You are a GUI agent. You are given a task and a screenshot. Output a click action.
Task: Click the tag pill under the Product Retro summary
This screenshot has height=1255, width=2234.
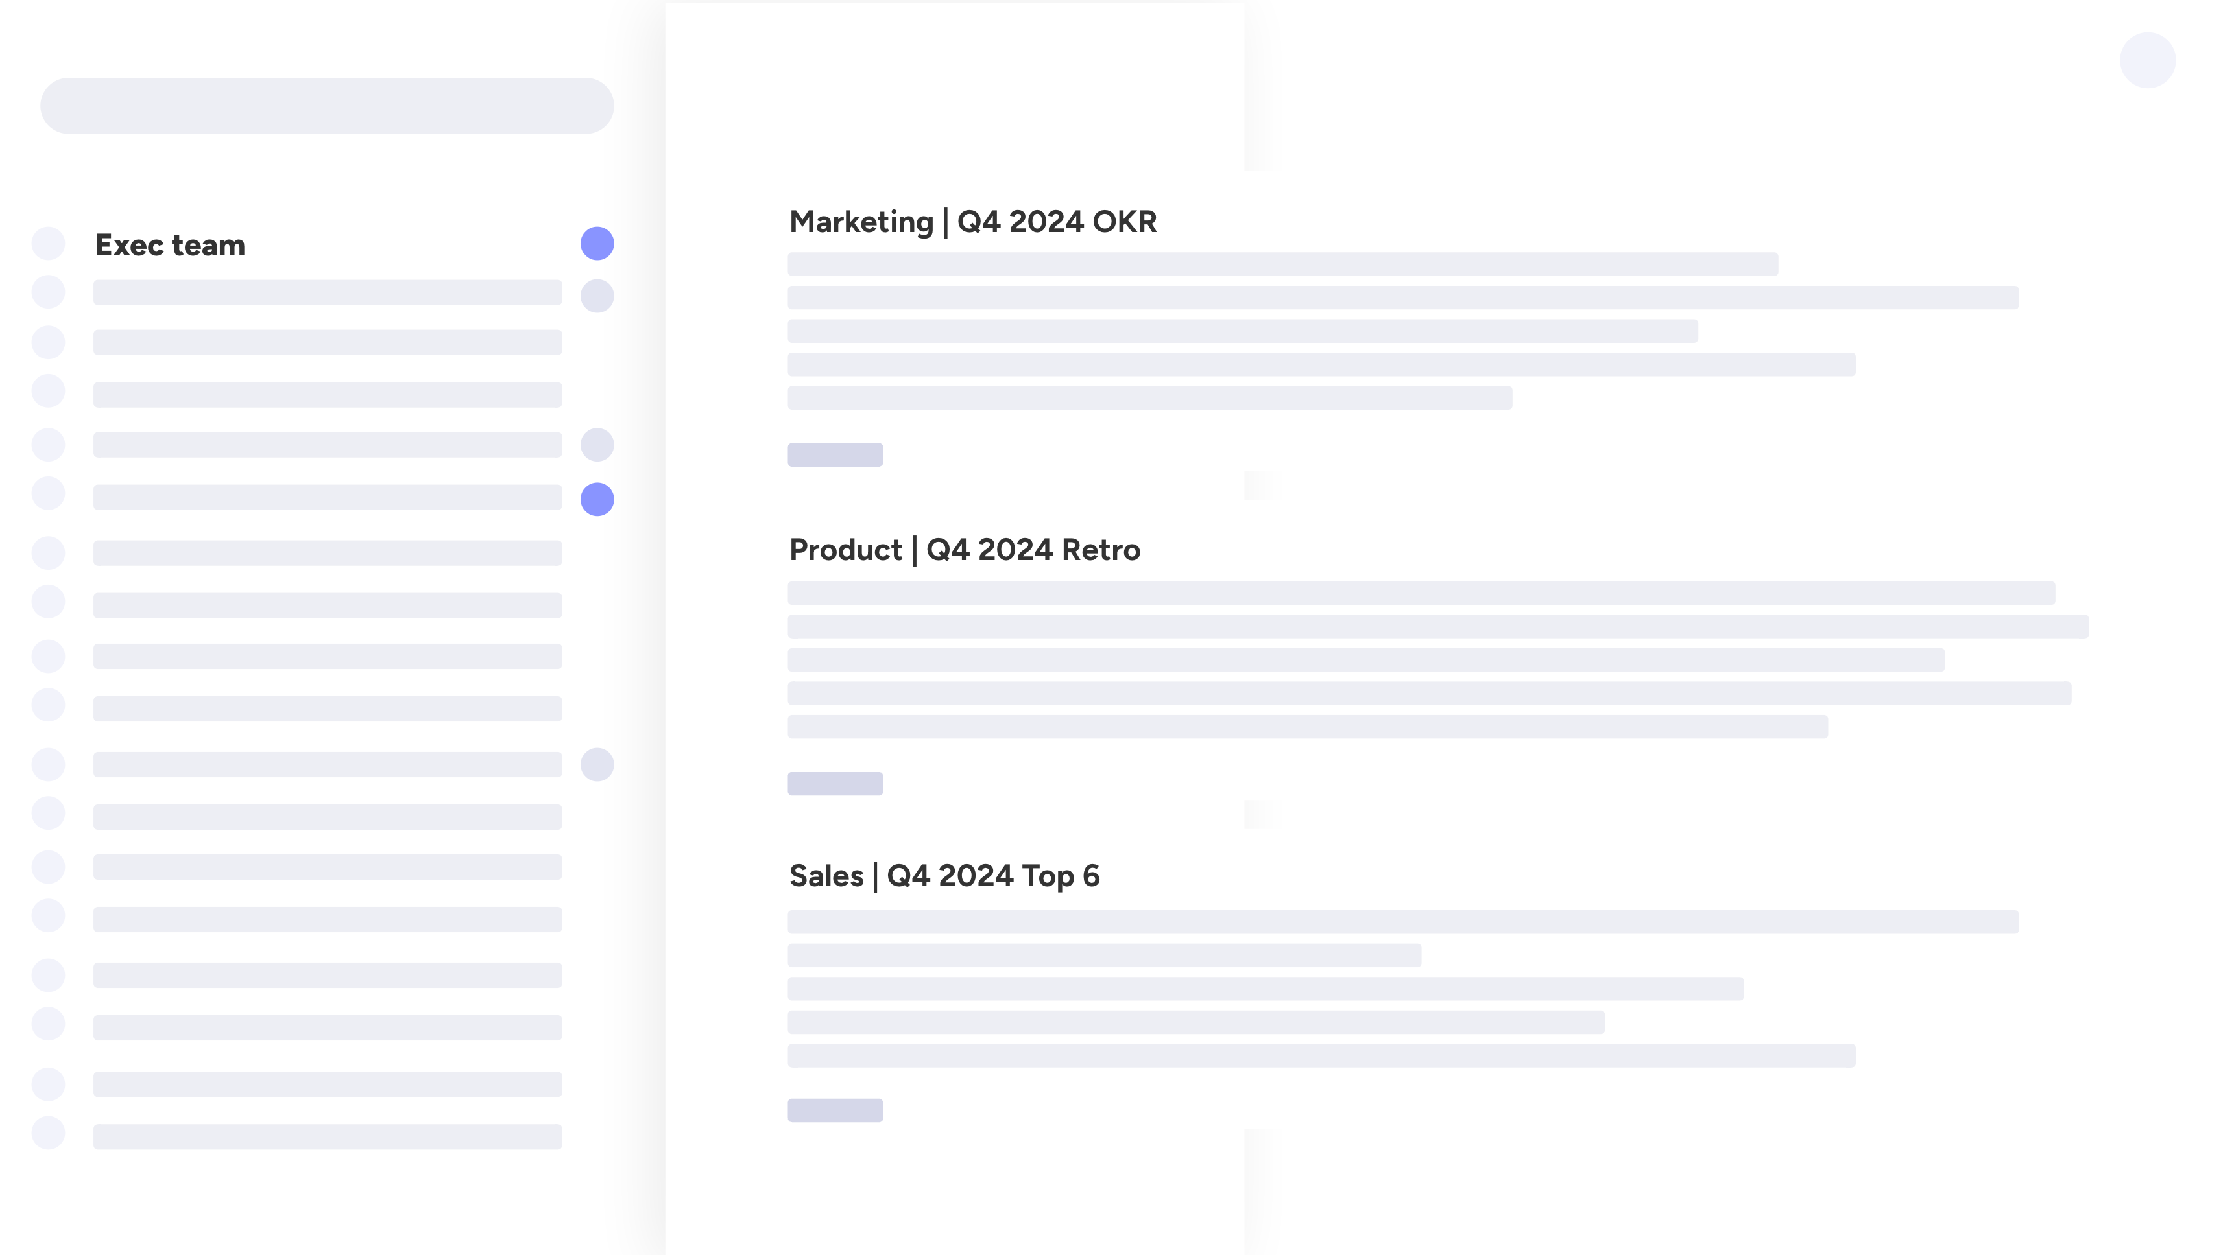click(x=835, y=784)
